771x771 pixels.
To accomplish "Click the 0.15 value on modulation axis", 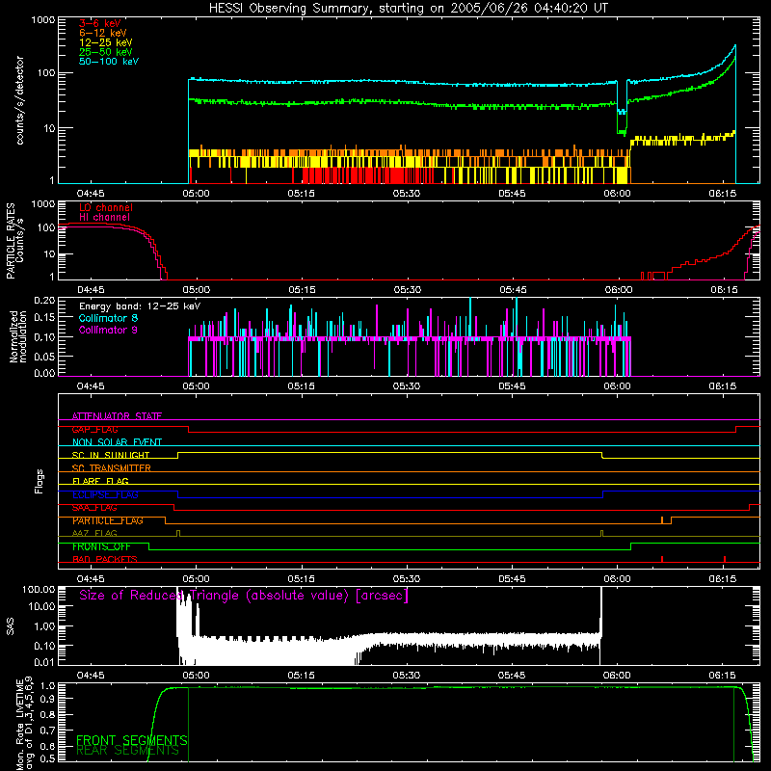I will click(x=44, y=318).
